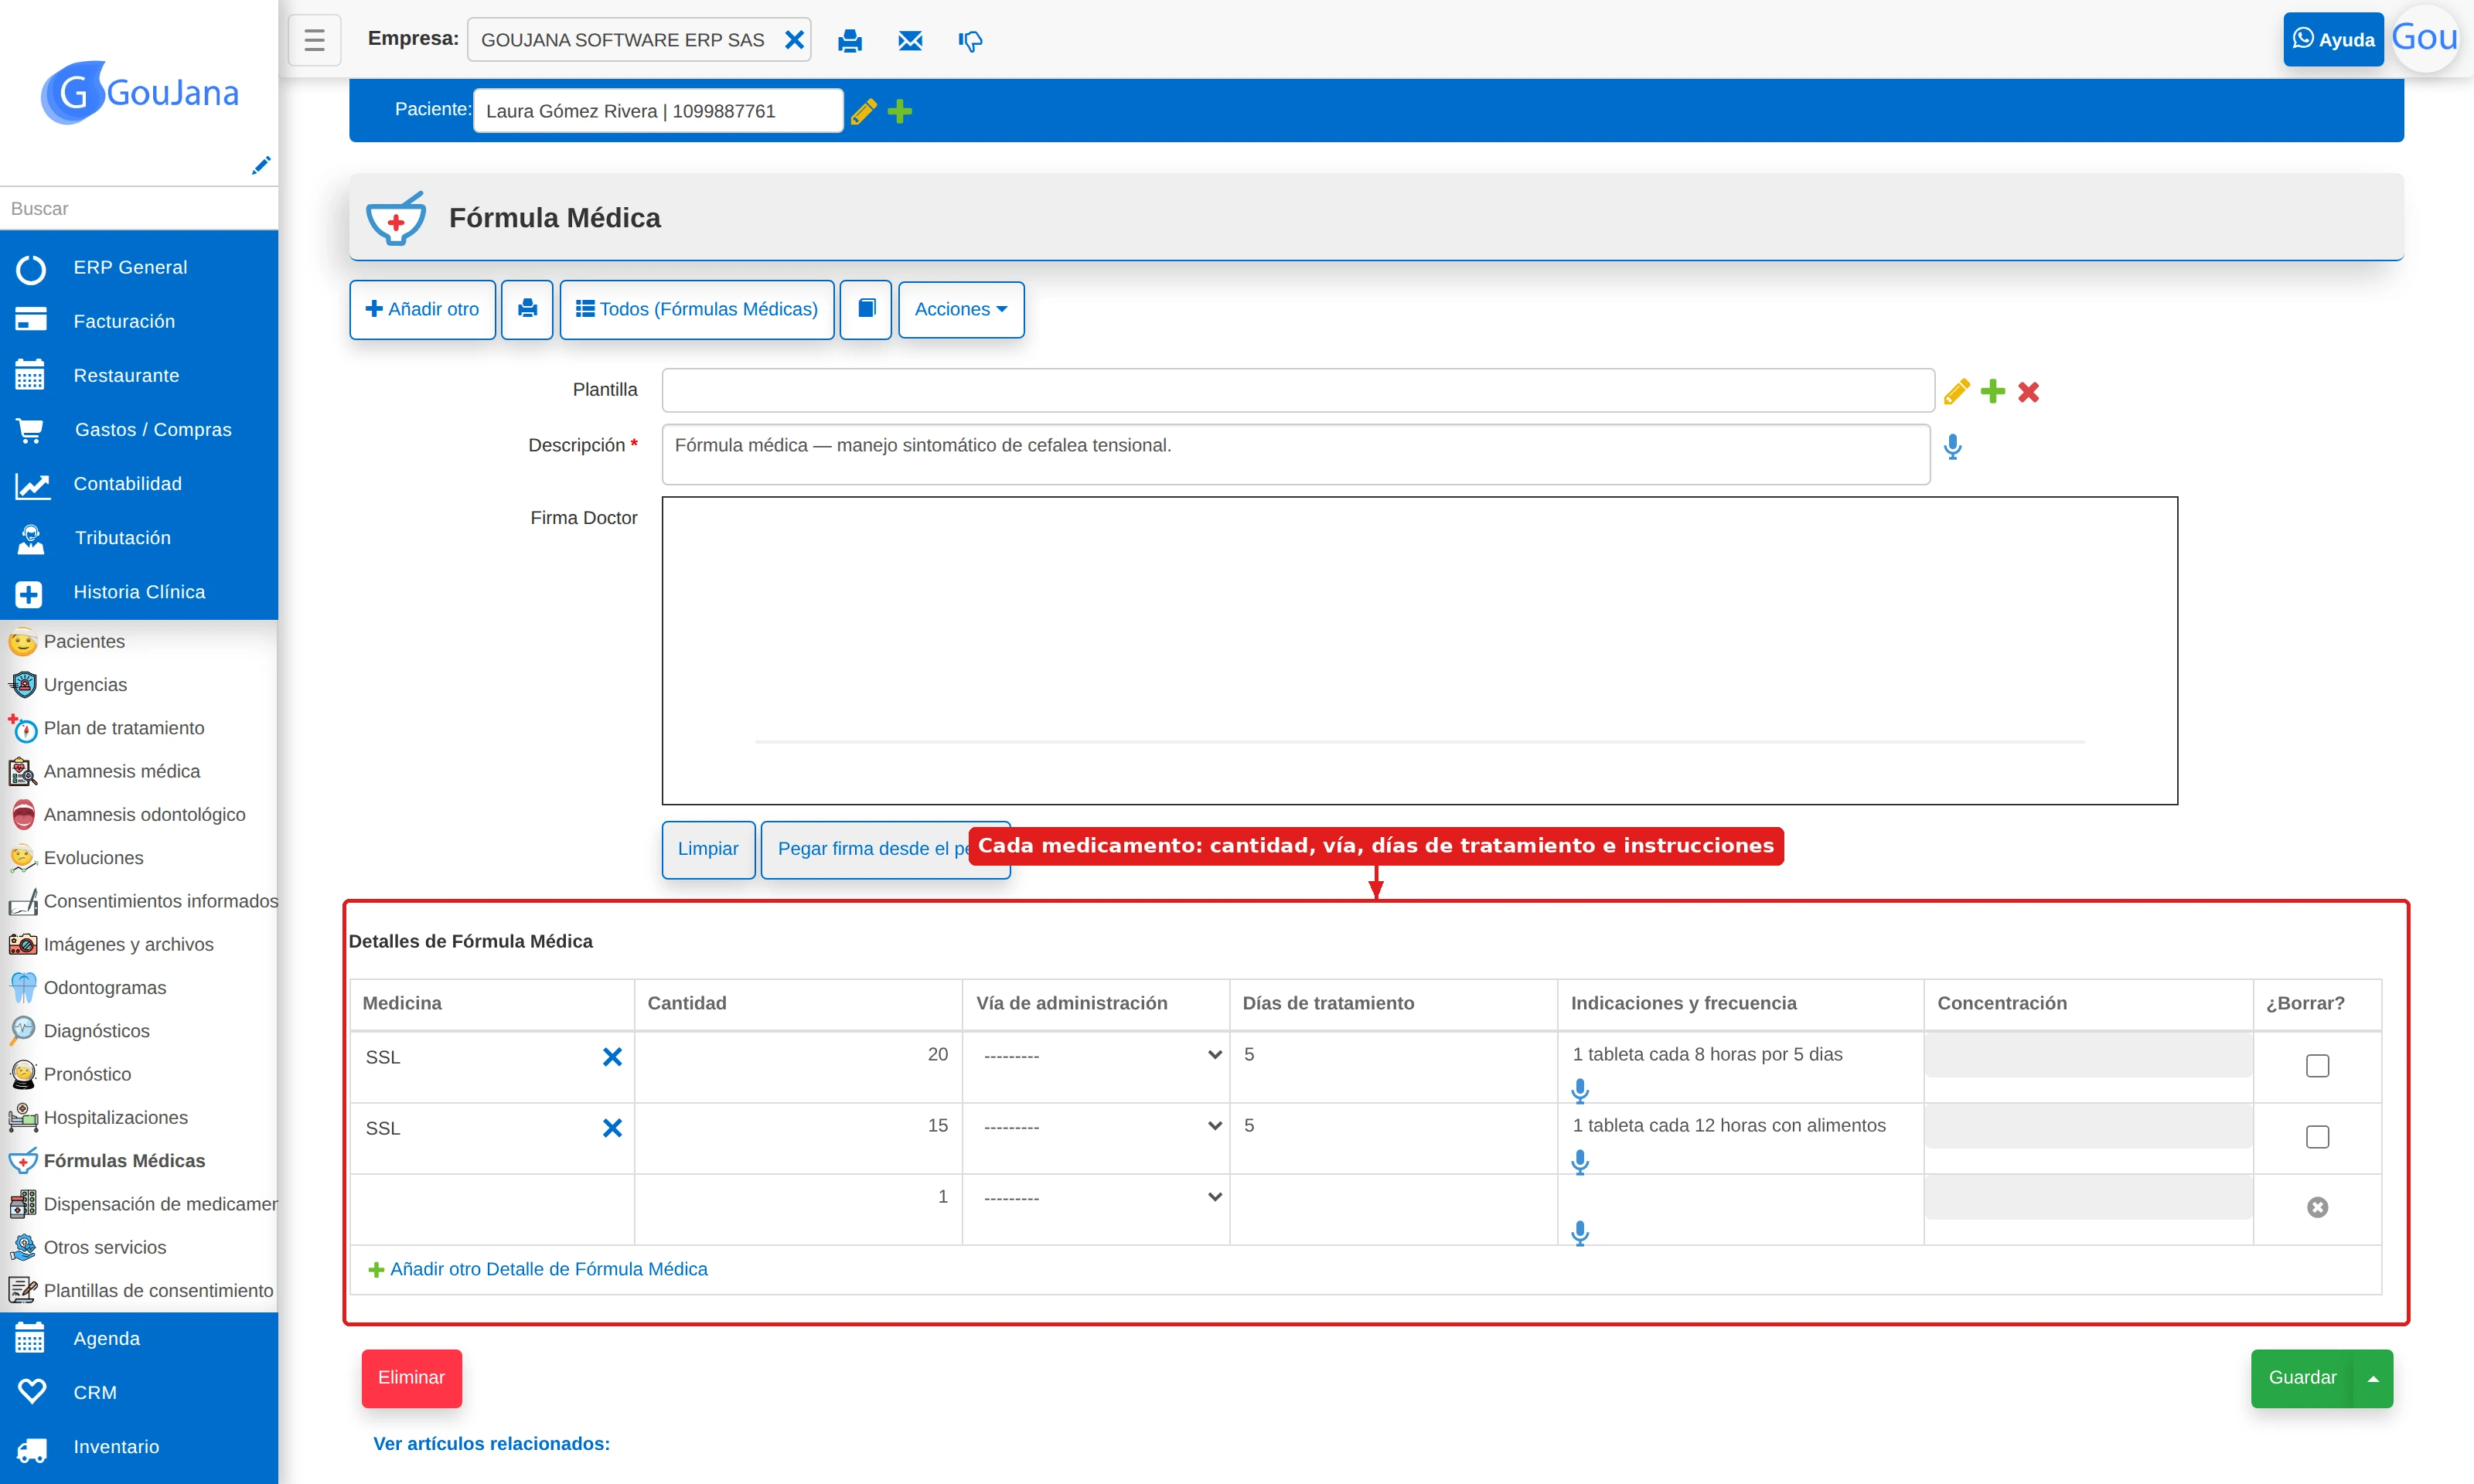Open Vía de administración dropdown in first row
Image resolution: width=2474 pixels, height=1484 pixels.
click(1101, 1055)
